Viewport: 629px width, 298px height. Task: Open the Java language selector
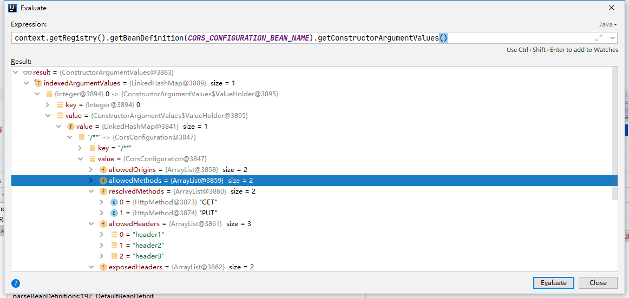[608, 24]
